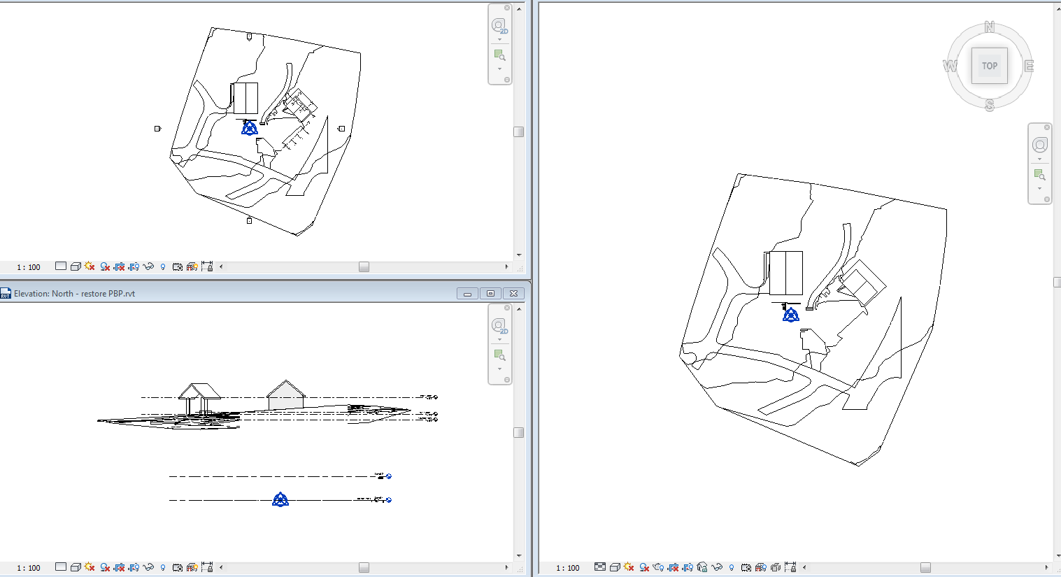Click the E compass label on ViewCube

[x=1029, y=66]
